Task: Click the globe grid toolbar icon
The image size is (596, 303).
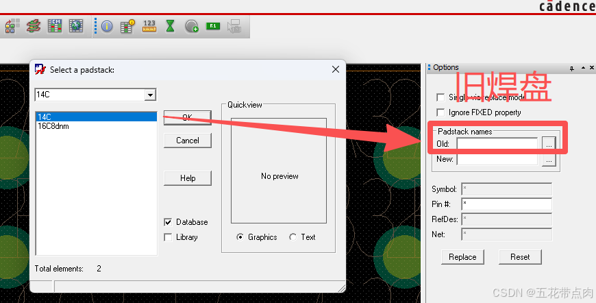Action: pyautogui.click(x=76, y=26)
